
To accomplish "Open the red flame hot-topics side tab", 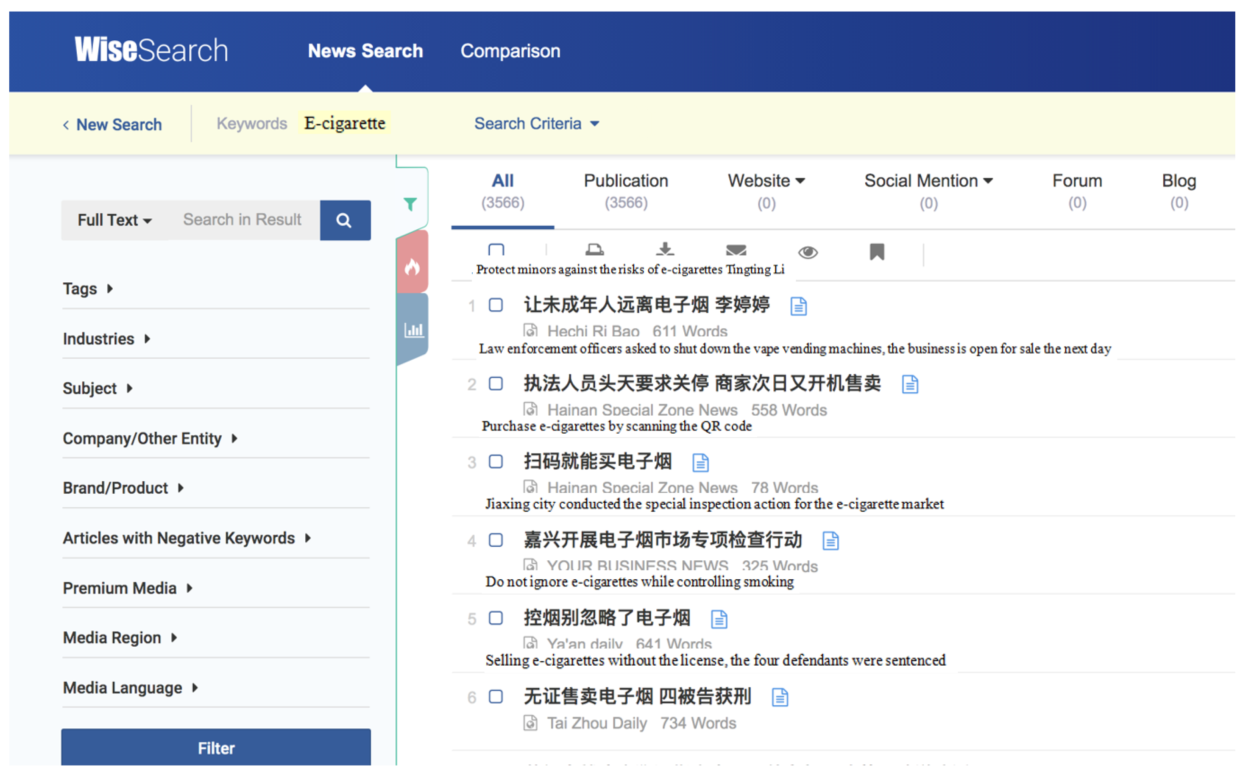I will 412,266.
